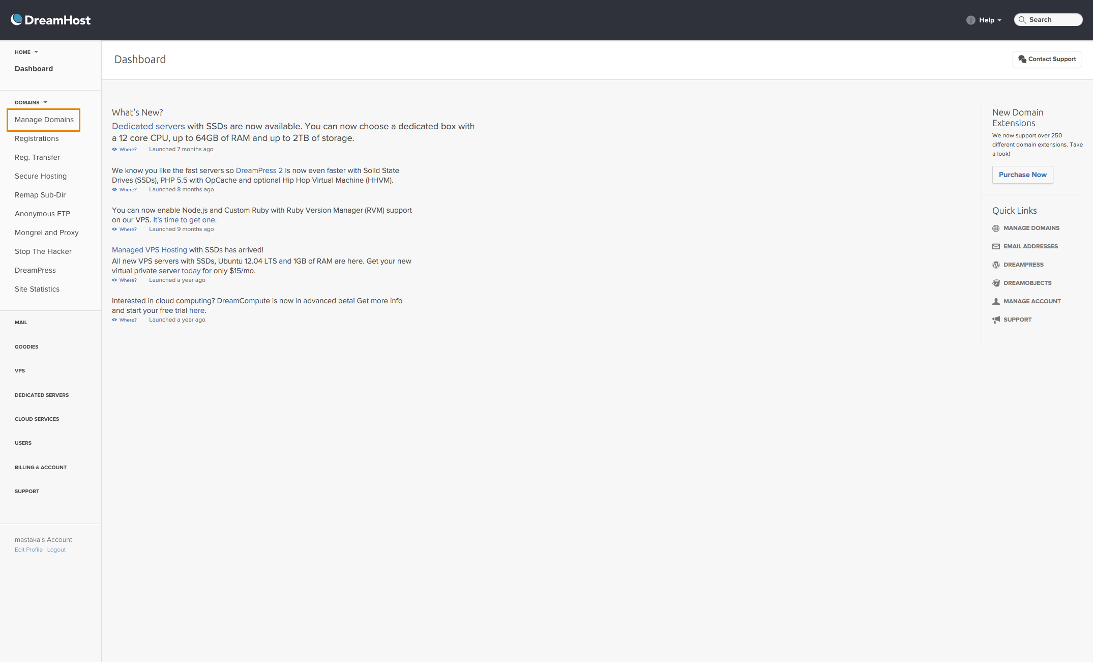Click the envelope icon for Email Addresses
The width and height of the screenshot is (1093, 662).
point(996,246)
